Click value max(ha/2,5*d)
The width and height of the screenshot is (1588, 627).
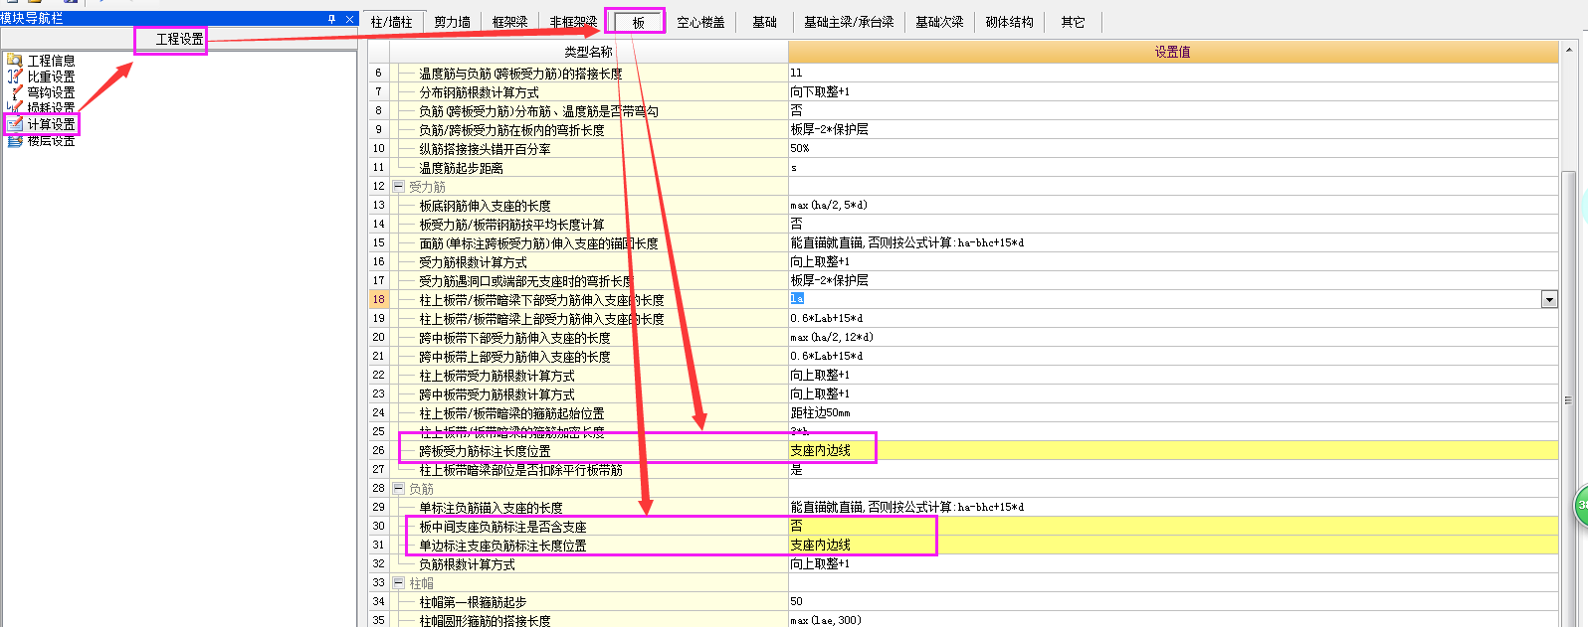click(x=829, y=206)
